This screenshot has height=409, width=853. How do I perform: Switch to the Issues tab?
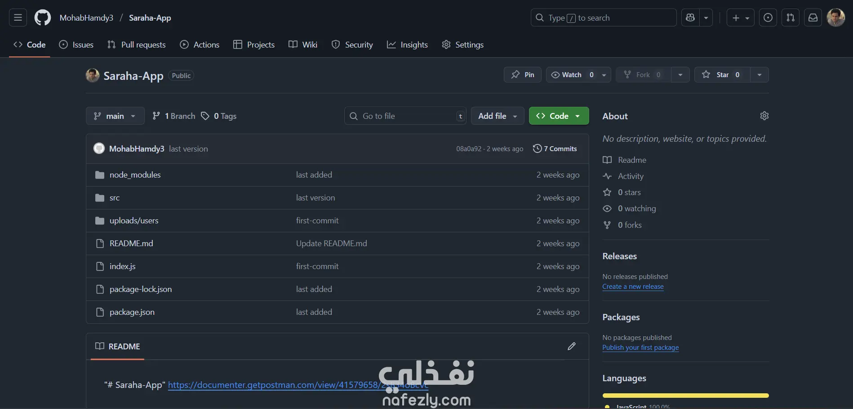[x=76, y=44]
